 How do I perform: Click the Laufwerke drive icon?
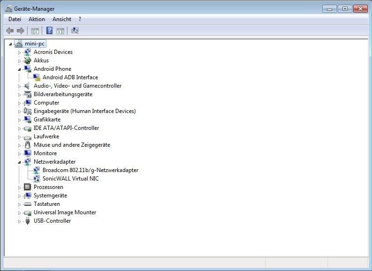(x=28, y=137)
